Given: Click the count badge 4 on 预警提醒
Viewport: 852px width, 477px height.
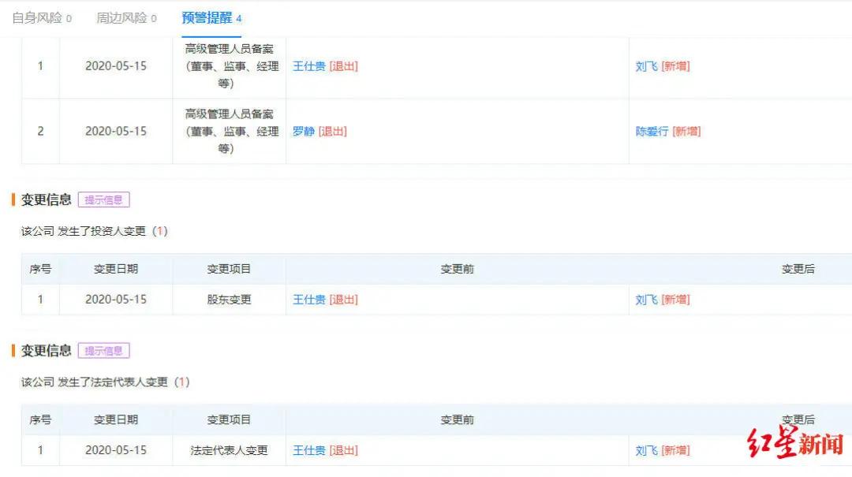Looking at the screenshot, I should coord(239,17).
